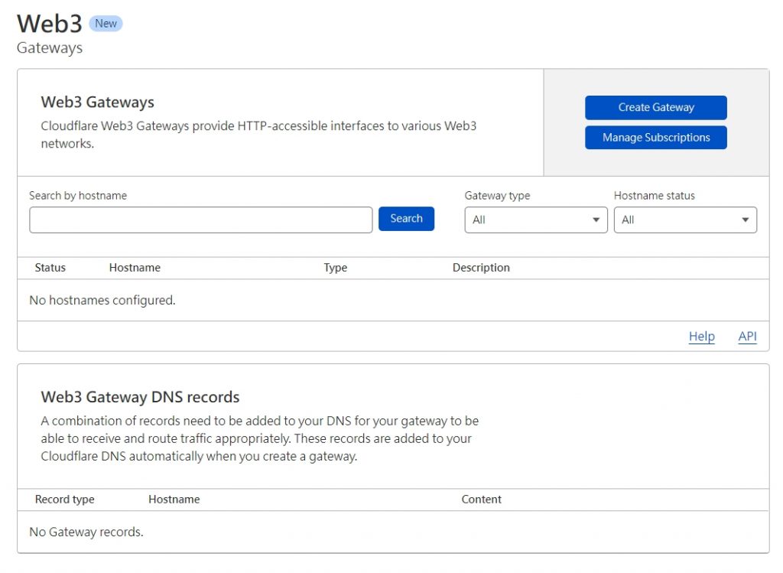Click the Web3 Gateways section heading
Image resolution: width=783 pixels, height=573 pixels.
tap(97, 103)
